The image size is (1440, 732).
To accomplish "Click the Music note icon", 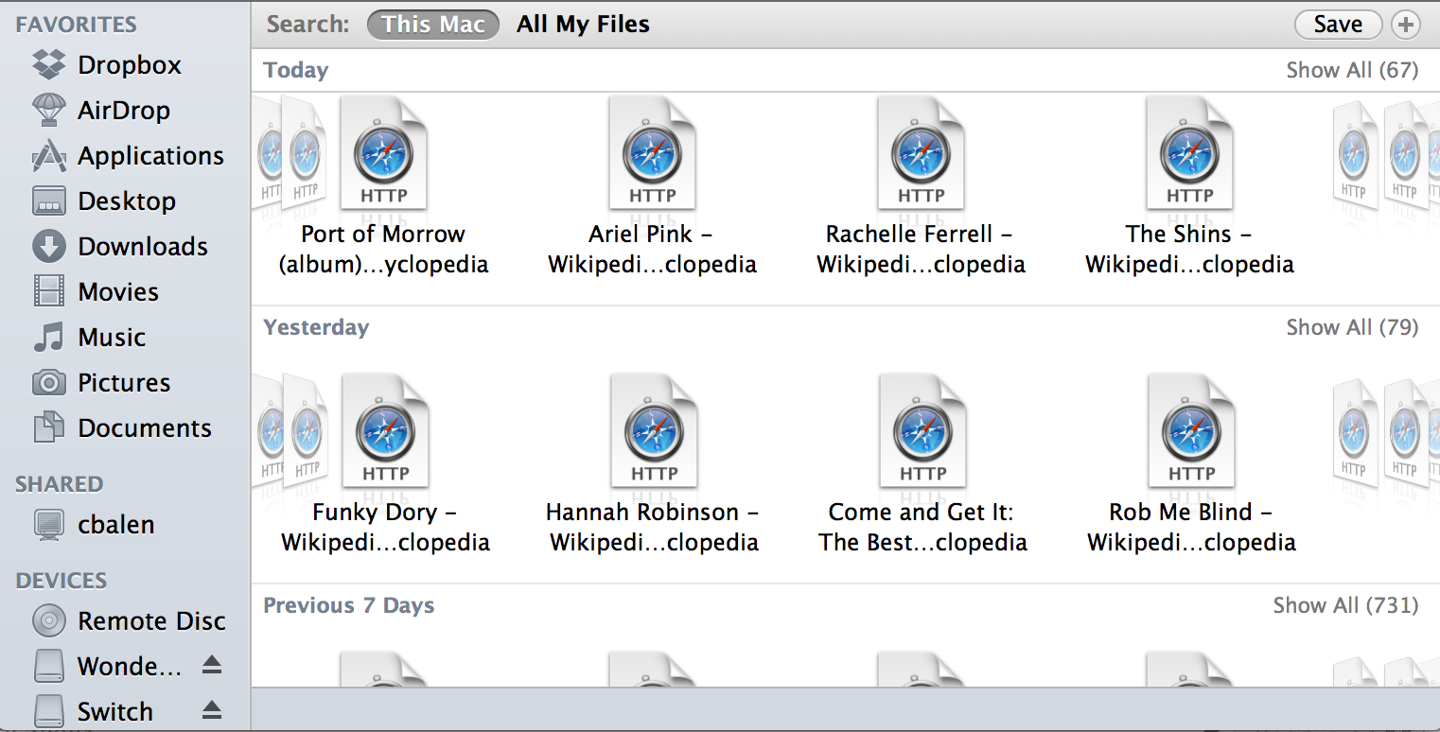I will click(x=49, y=337).
